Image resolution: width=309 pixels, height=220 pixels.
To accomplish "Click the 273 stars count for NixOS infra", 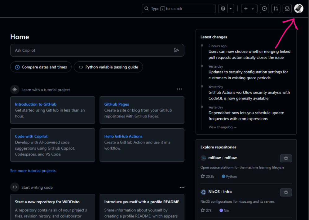I will click(x=206, y=210).
